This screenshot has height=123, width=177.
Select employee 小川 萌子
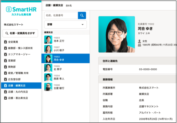pyautogui.click(x=66, y=49)
